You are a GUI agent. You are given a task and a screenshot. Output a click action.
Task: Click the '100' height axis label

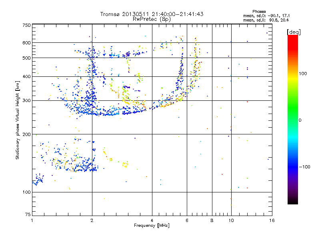[26, 192]
